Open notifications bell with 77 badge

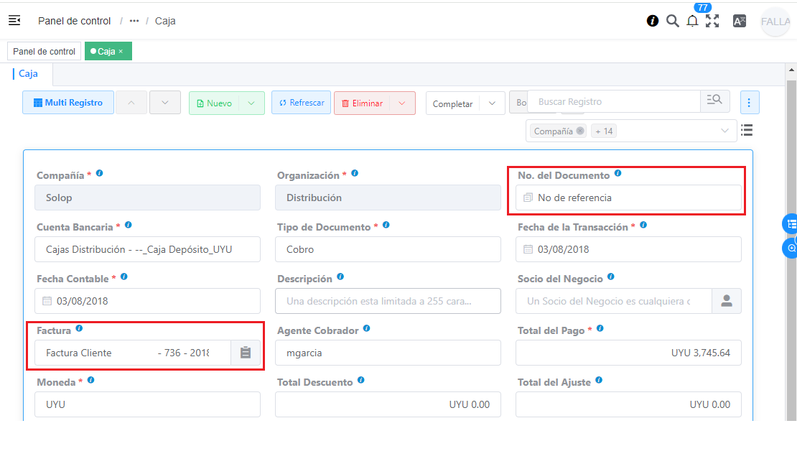[x=692, y=21]
